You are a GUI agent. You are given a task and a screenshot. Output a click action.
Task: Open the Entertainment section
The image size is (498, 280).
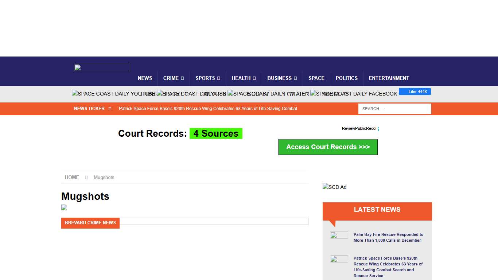click(389, 78)
